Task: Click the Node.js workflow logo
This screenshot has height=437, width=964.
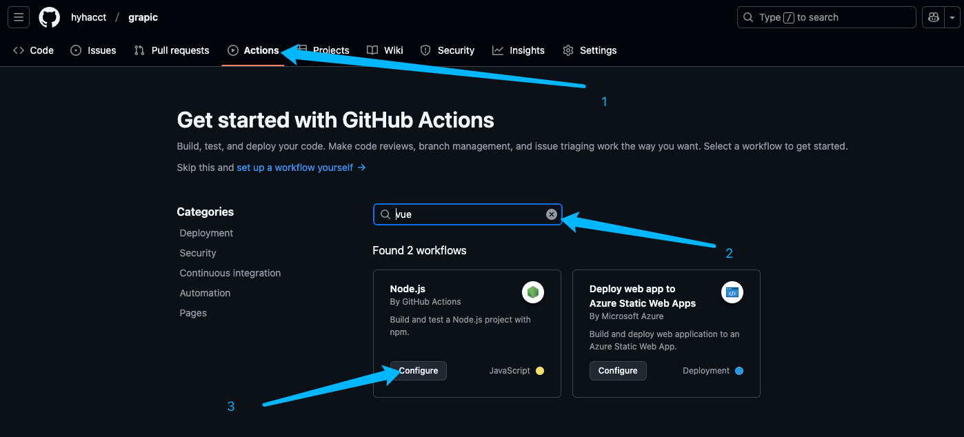Action: point(533,292)
